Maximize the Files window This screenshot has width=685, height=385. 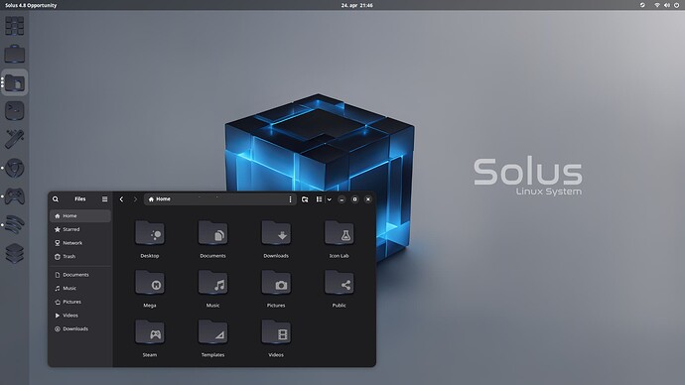tap(355, 199)
